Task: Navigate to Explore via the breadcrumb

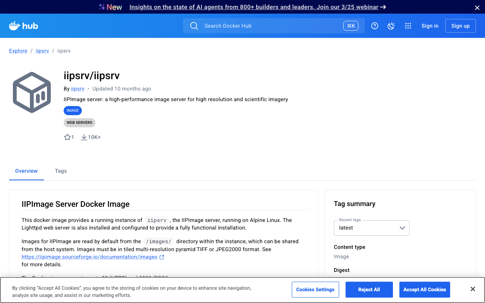Action: pyautogui.click(x=18, y=51)
